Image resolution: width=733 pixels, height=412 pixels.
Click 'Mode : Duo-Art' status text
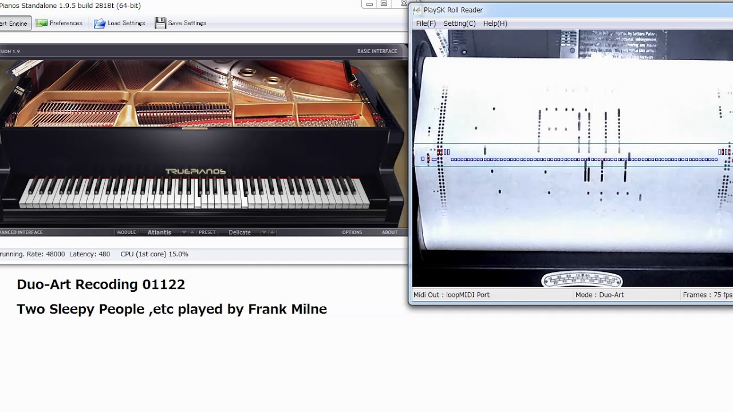600,295
